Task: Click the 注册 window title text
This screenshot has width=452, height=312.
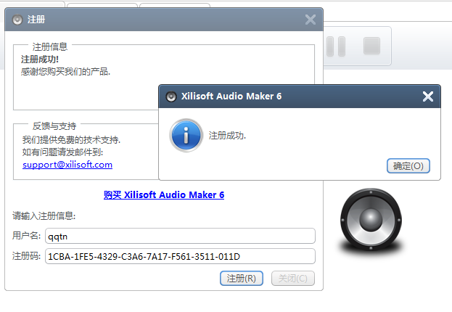Action: (x=36, y=20)
